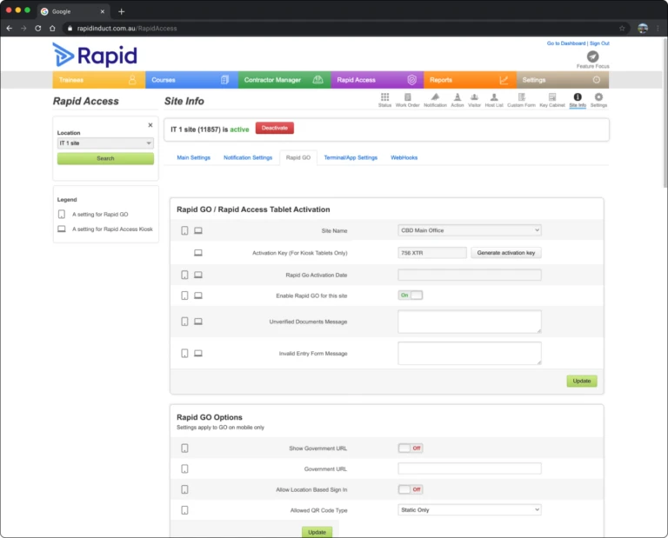668x538 pixels.
Task: Open a new browser tab with plus icon
Action: coord(122,11)
